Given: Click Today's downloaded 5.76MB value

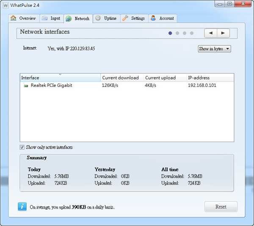Looking at the screenshot, I should (61, 176).
